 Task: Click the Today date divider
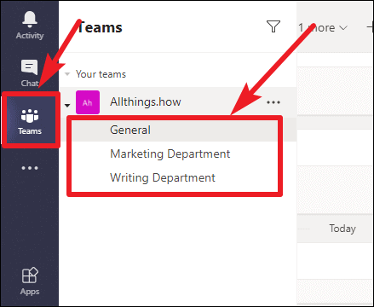342,229
